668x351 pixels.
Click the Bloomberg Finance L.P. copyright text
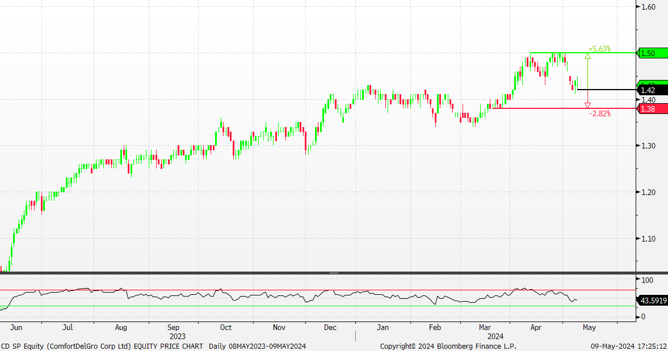[448, 346]
